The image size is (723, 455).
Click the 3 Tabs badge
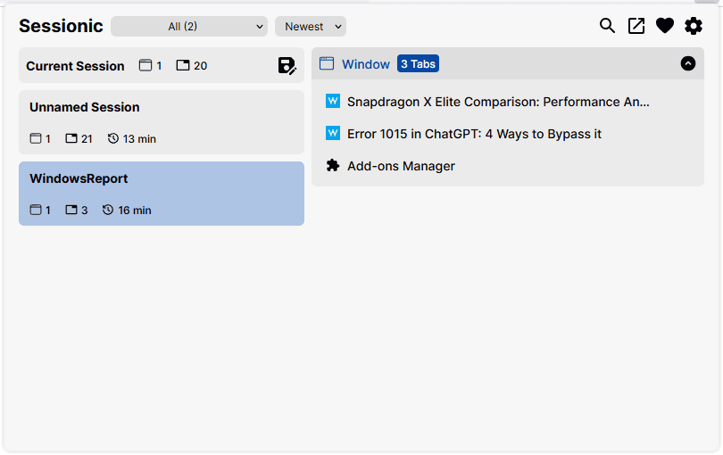pos(418,63)
